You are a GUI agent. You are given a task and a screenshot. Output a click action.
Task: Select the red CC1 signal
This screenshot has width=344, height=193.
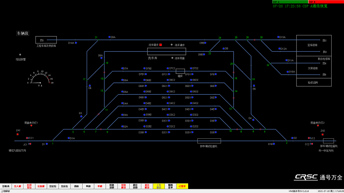point(27,138)
